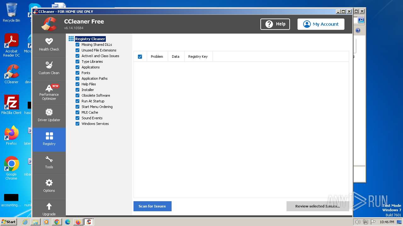
Task: Maximize the background window
Action: pyautogui.click(x=356, y=11)
